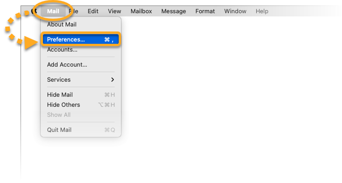This screenshot has height=183, width=342.
Task: Open the Help menu
Action: click(x=262, y=11)
